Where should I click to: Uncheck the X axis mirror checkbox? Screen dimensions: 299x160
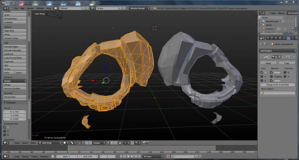point(262,72)
